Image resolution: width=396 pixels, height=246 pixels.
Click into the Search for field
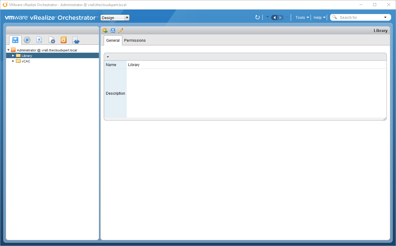[x=360, y=18]
